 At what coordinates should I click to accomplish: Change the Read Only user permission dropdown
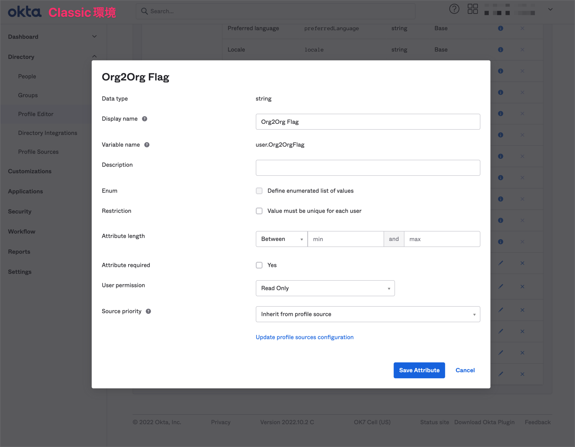pos(325,288)
